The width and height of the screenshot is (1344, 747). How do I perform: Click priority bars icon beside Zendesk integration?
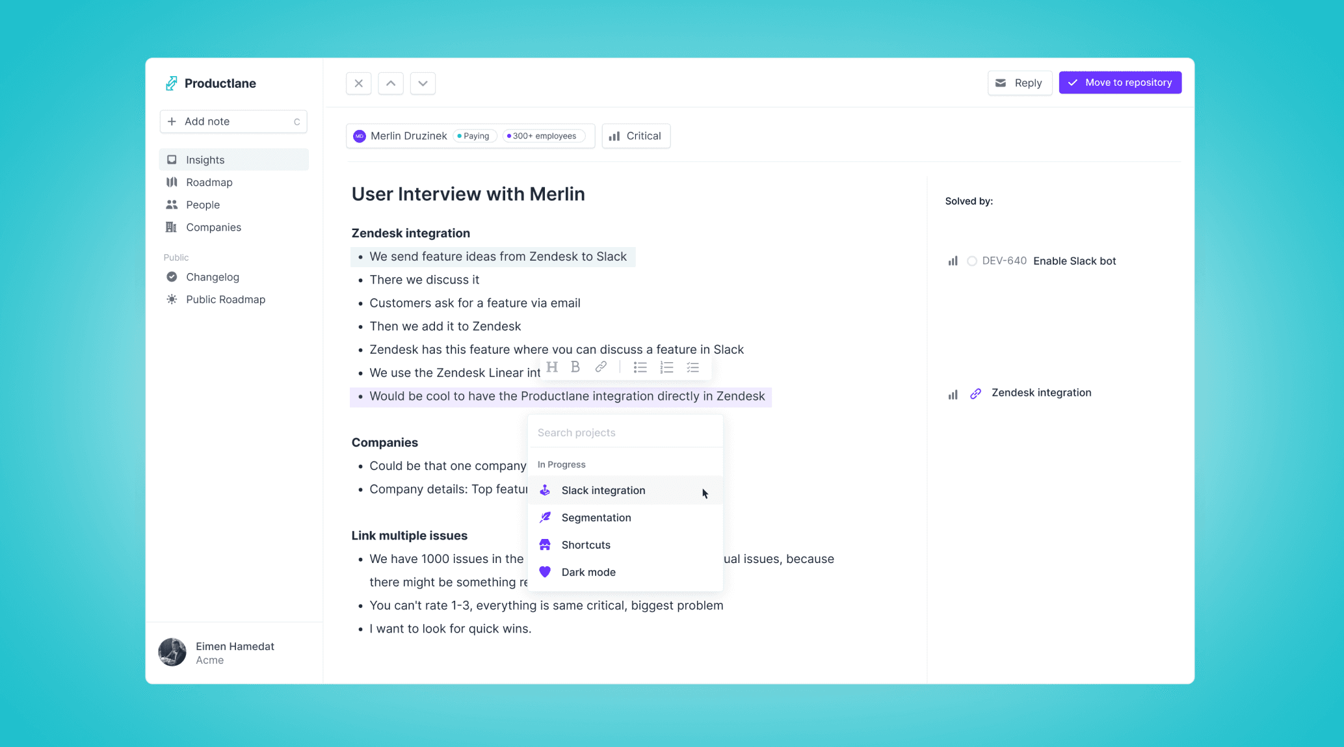tap(953, 395)
